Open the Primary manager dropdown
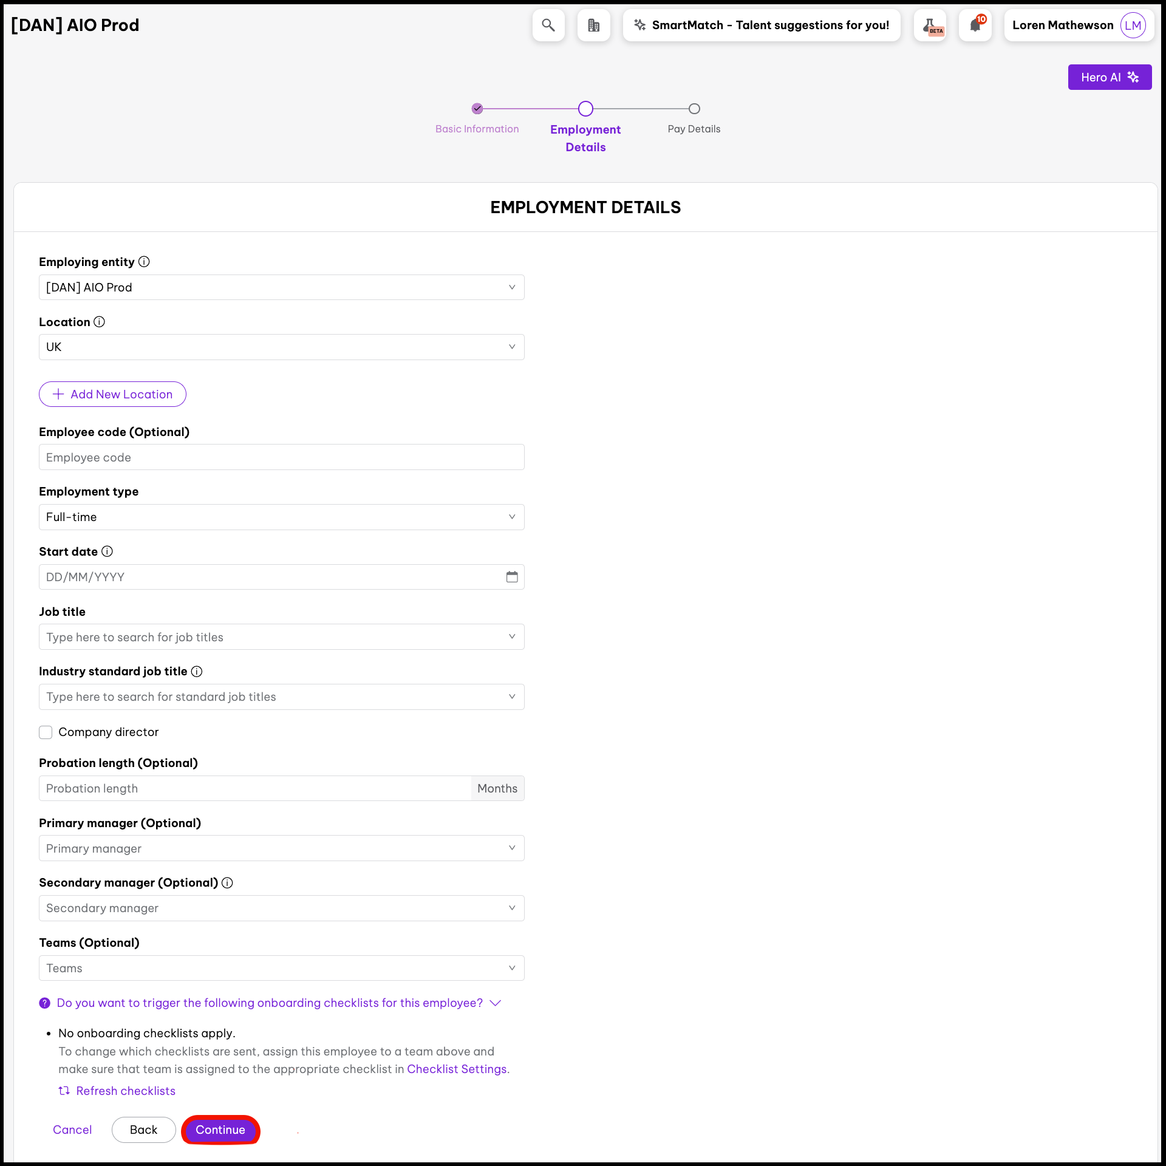The height and width of the screenshot is (1166, 1166). click(281, 848)
